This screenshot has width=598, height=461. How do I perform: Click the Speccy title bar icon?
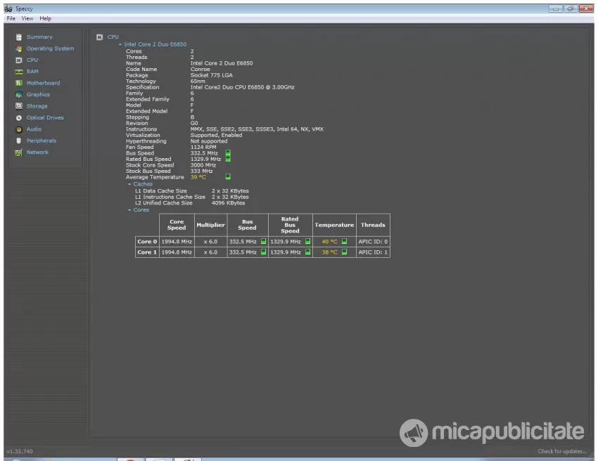click(8, 8)
